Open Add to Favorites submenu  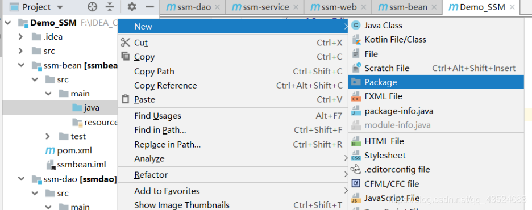click(233, 191)
